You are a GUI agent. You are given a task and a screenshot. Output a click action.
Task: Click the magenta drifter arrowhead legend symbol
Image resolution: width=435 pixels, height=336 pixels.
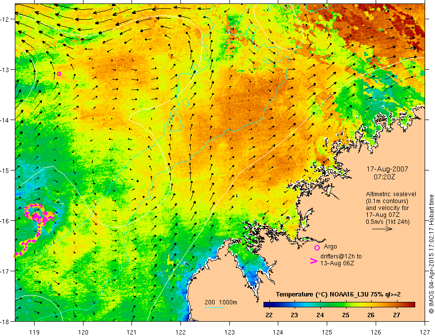[x=314, y=261]
